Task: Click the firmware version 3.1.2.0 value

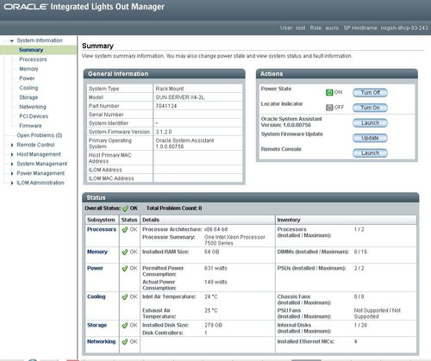Action: (164, 132)
